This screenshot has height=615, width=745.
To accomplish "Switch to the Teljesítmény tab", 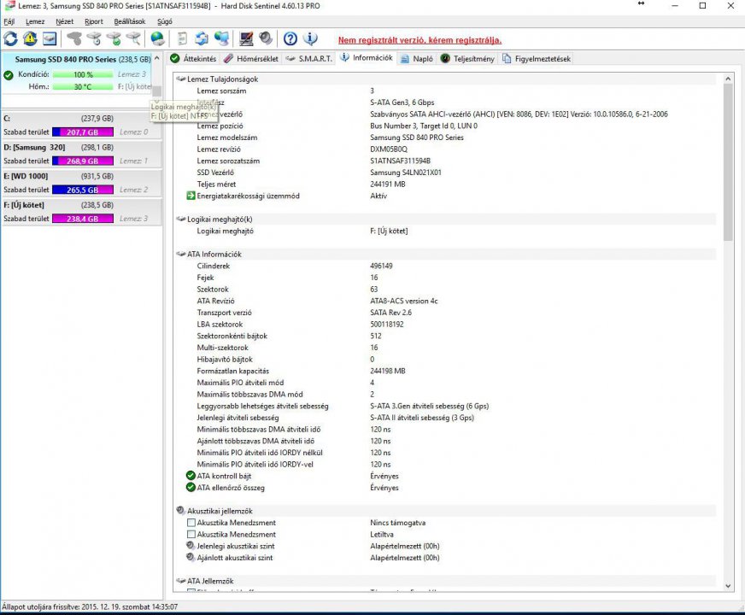I will coord(467,58).
